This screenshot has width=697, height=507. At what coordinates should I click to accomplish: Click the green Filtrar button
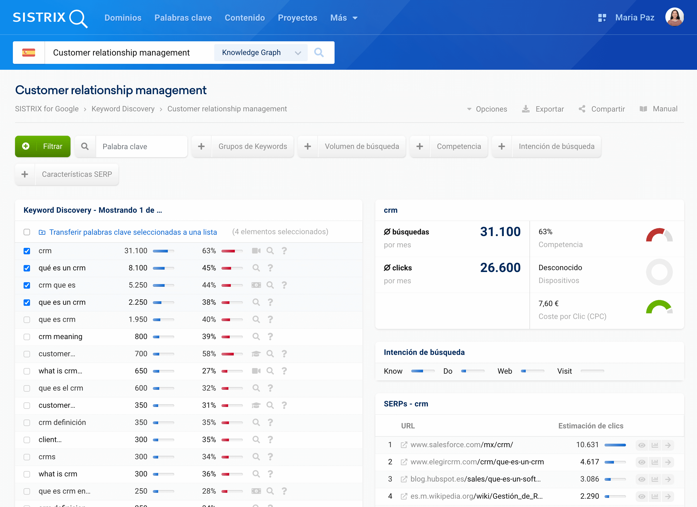pyautogui.click(x=43, y=146)
